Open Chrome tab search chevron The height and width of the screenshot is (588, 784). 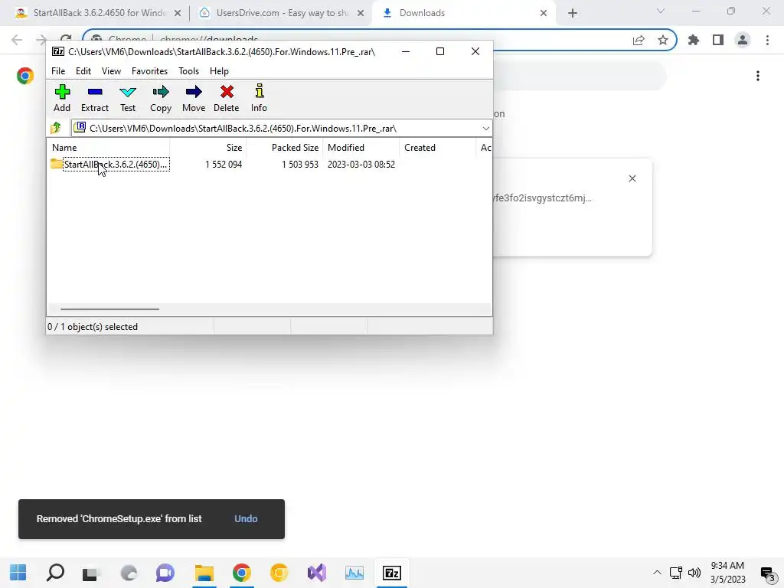pos(661,11)
